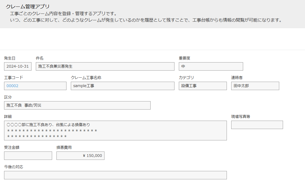Screen dimensions: 305x188
Task: Click the クレーム管理アプリ title text
Action: [x=27, y=7]
